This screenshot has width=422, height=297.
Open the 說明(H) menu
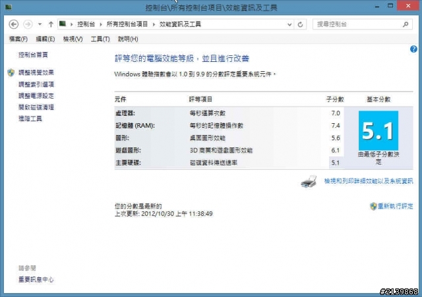(128, 39)
